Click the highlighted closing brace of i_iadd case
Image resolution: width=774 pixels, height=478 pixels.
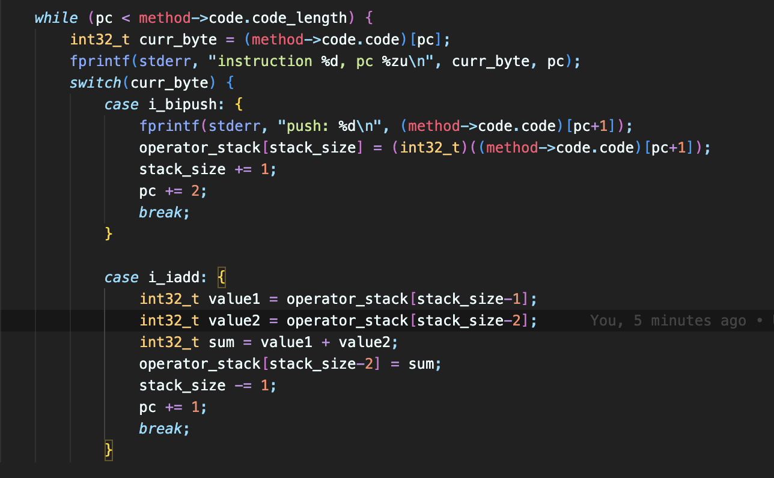click(109, 450)
